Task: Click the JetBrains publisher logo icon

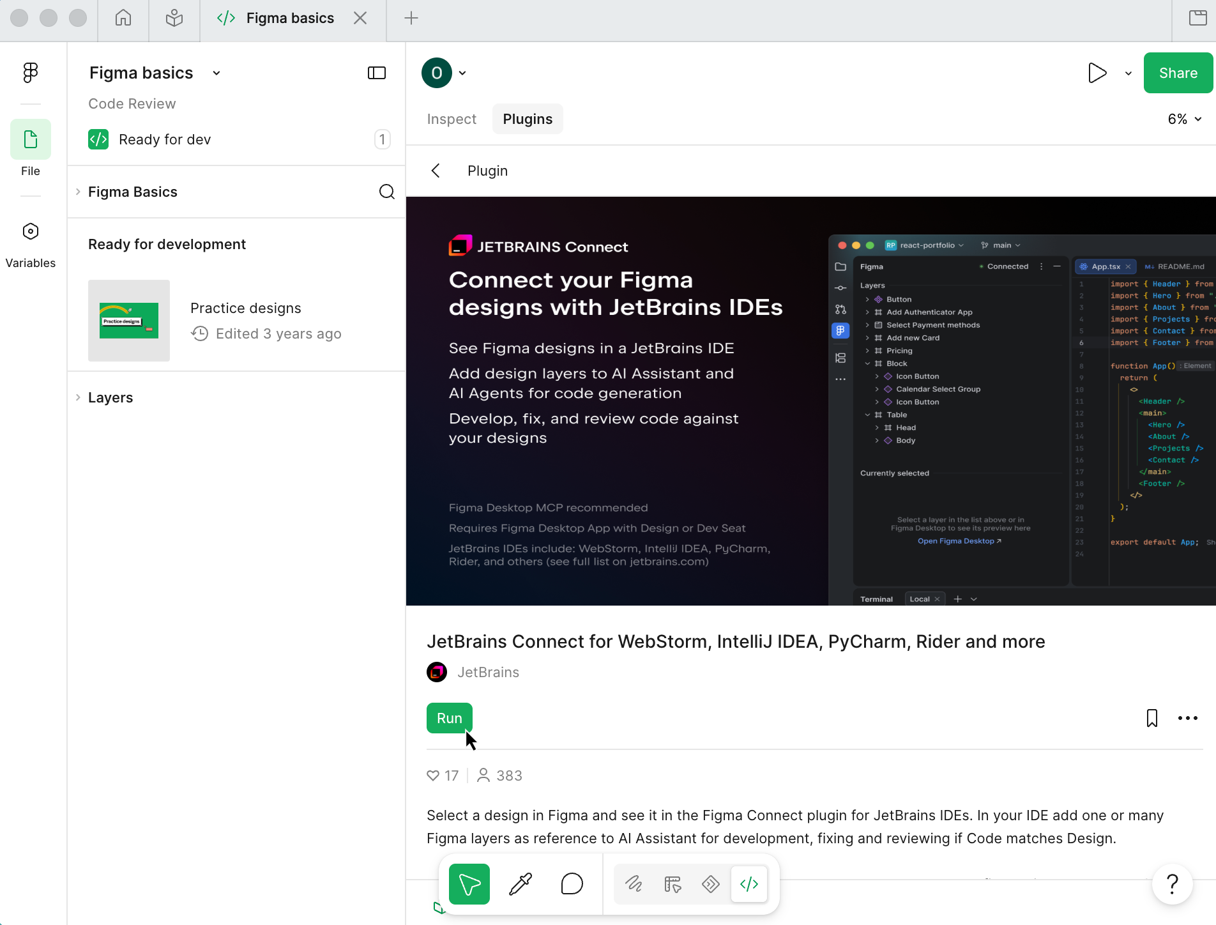Action: 437,672
